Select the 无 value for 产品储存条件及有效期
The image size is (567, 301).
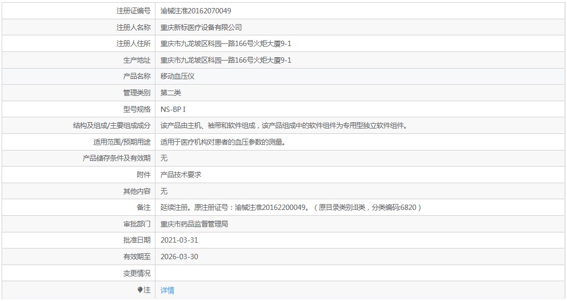(164, 159)
